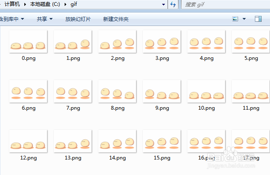Select the 5.png image thumbnail
This screenshot has width=270, height=175.
pyautogui.click(x=251, y=41)
